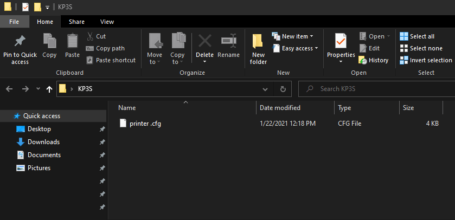Expand the address bar history dropdown

tap(265, 89)
